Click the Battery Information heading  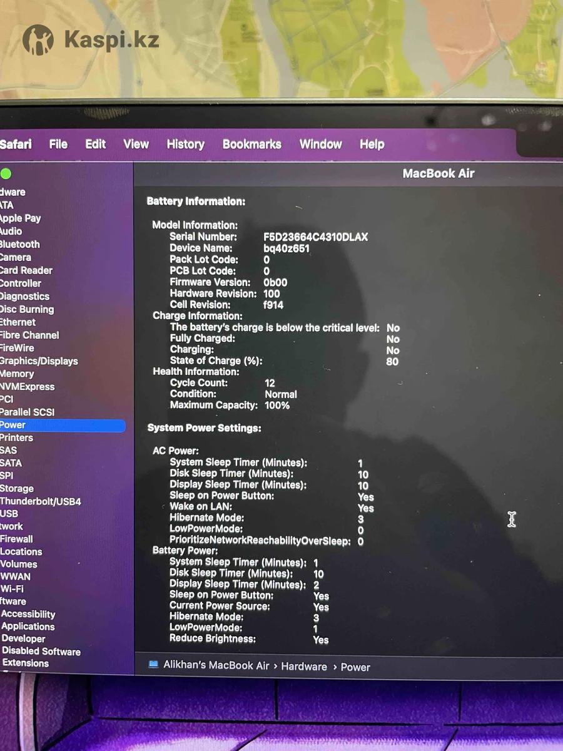(196, 202)
